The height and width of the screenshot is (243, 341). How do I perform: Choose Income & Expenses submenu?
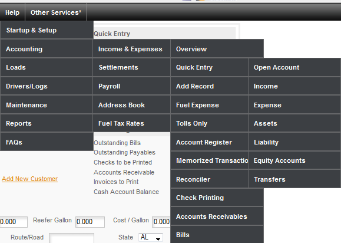131,49
